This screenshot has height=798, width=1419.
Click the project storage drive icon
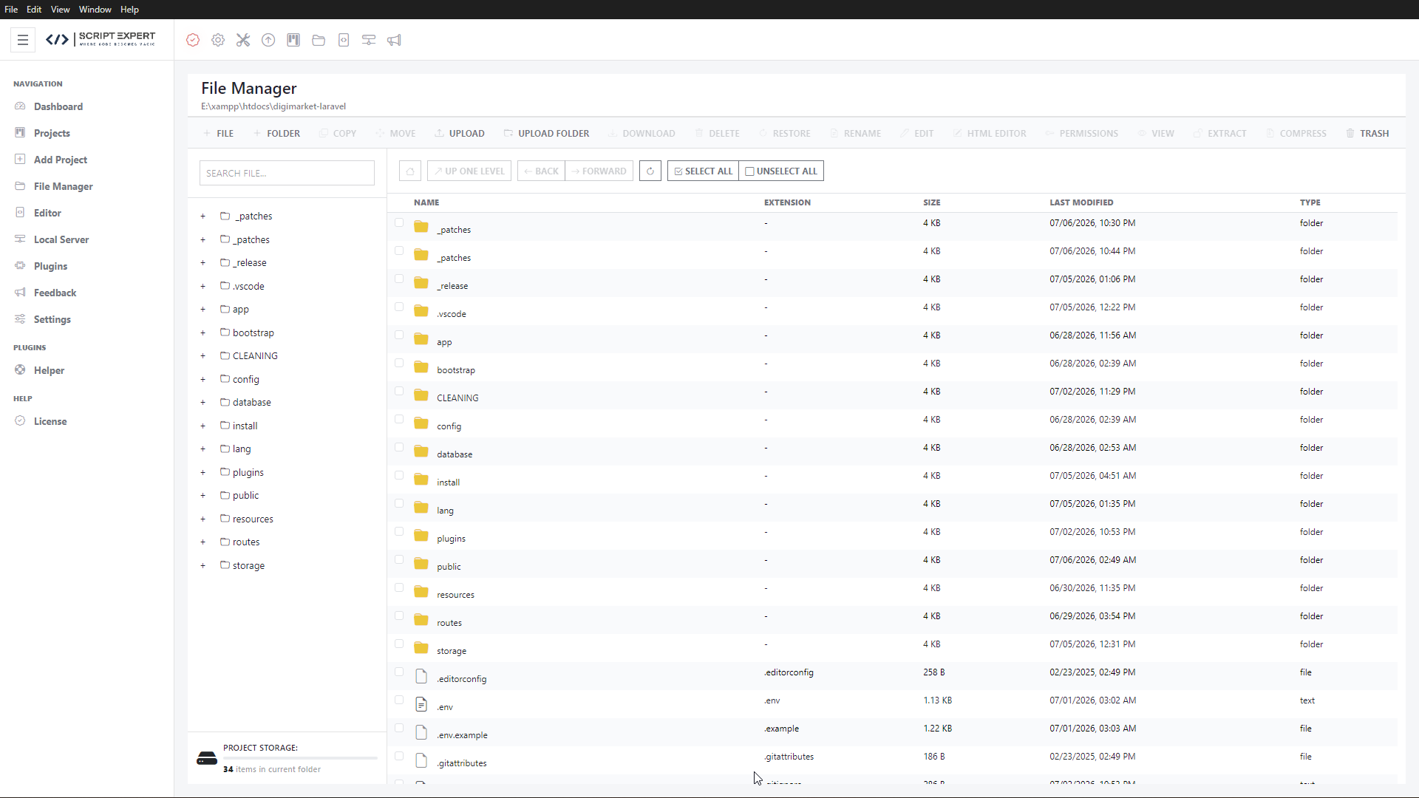pos(207,758)
